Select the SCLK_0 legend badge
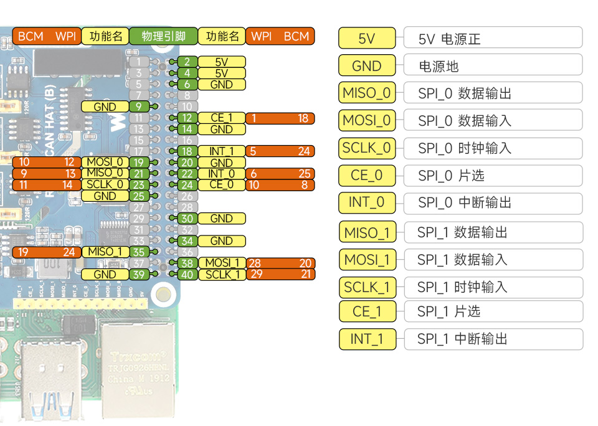Image resolution: width=598 pixels, height=426 pixels. 367,148
